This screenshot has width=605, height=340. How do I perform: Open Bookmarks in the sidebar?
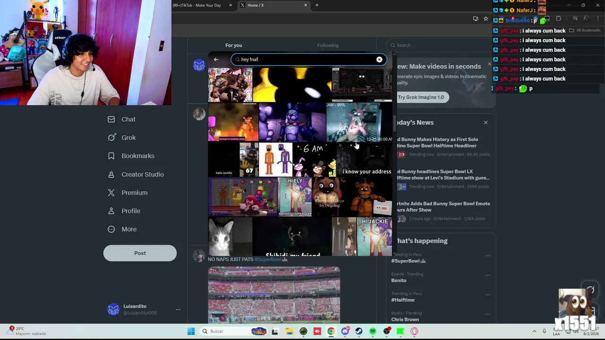pos(131,156)
